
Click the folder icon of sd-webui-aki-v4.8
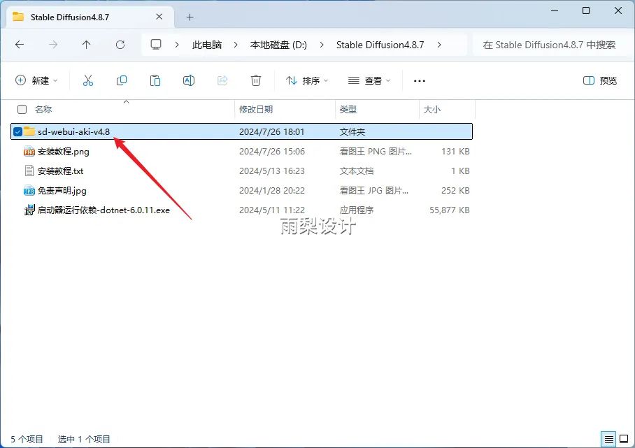(29, 131)
